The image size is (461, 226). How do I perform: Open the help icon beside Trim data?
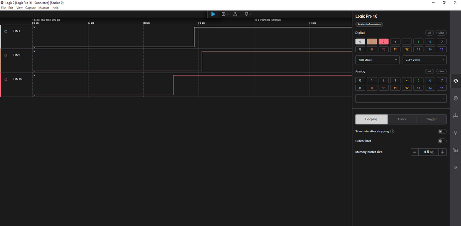[392, 131]
